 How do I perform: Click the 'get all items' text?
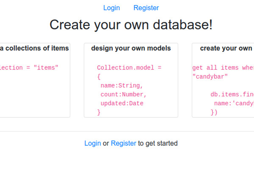click(x=215, y=68)
